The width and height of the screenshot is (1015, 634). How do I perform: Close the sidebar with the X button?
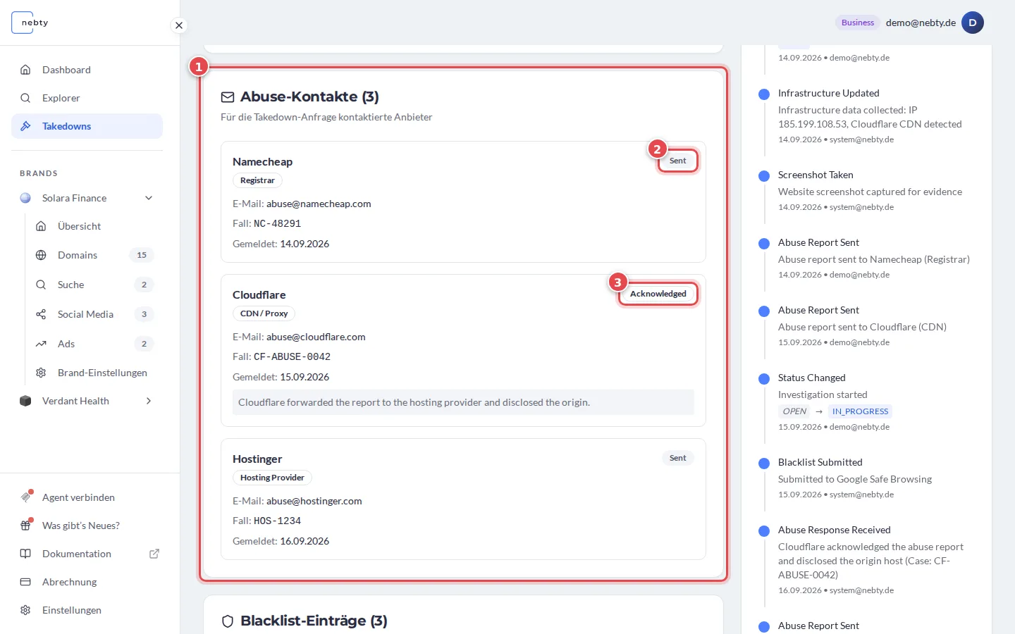coord(179,25)
